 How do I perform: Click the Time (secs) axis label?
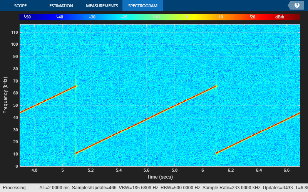pos(159,177)
